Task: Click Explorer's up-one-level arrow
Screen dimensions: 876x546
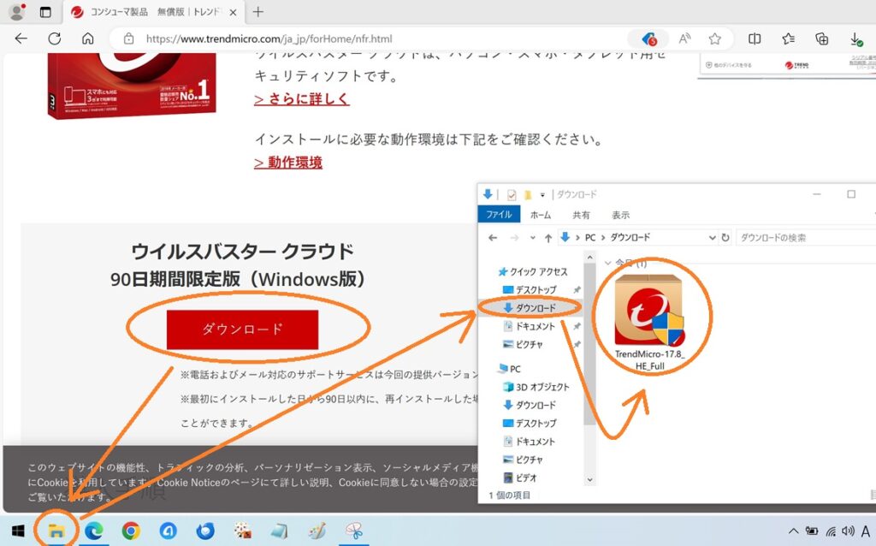Action: [547, 237]
